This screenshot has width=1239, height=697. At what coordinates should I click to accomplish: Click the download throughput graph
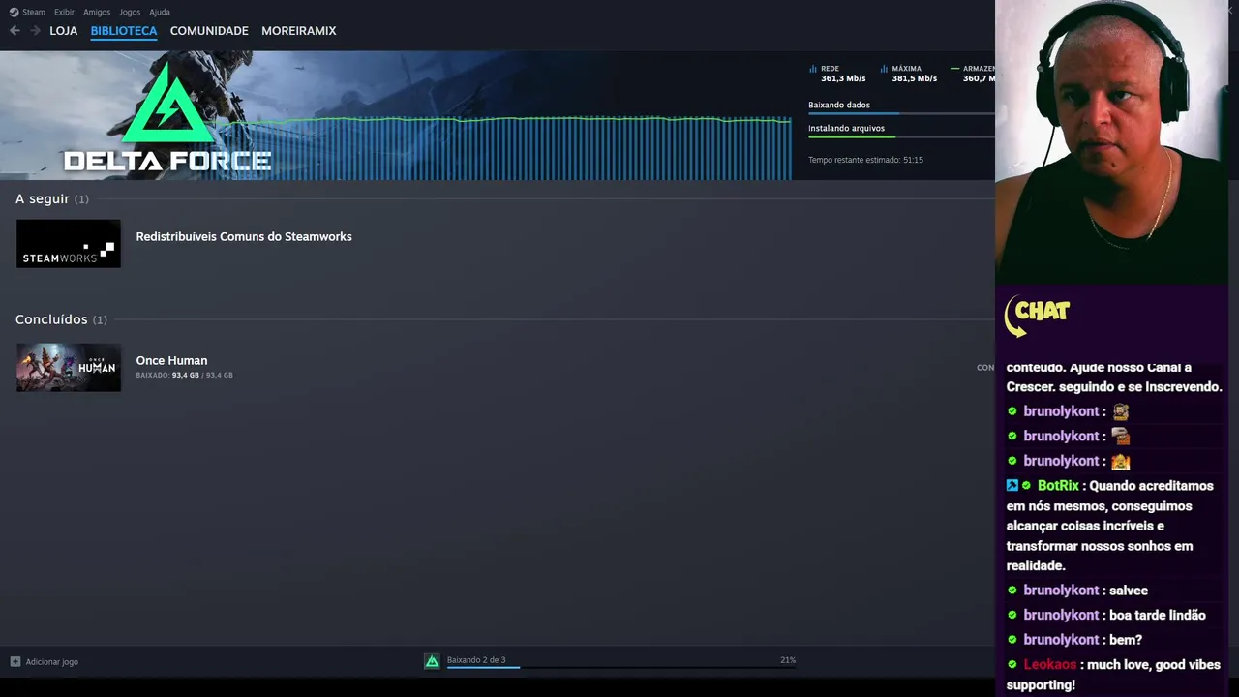coord(503,148)
